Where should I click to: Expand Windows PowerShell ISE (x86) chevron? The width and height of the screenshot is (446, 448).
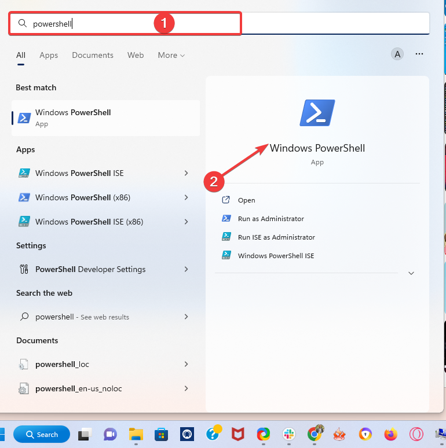[x=186, y=222]
